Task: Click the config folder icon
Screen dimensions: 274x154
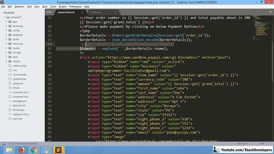Action: pyautogui.click(x=10, y=30)
